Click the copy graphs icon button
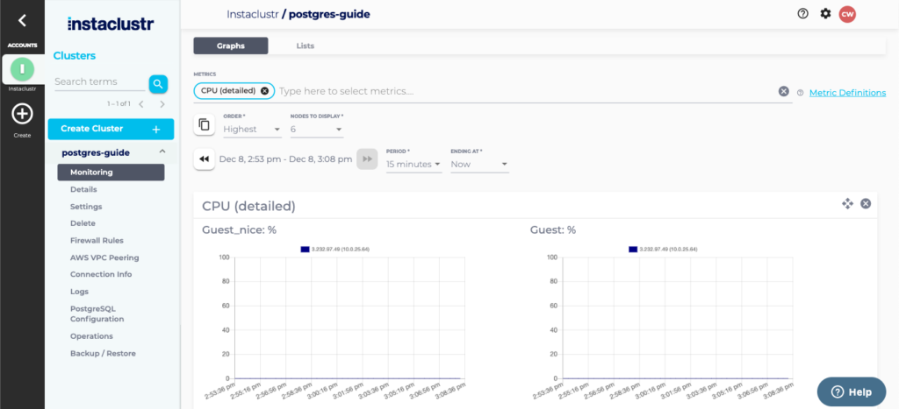 pos(204,125)
